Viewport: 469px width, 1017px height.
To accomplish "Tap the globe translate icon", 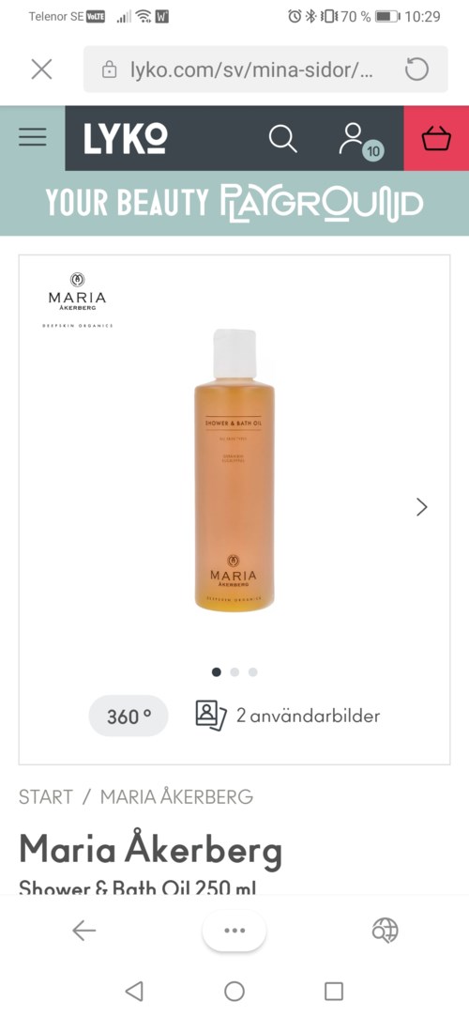I will tap(385, 931).
